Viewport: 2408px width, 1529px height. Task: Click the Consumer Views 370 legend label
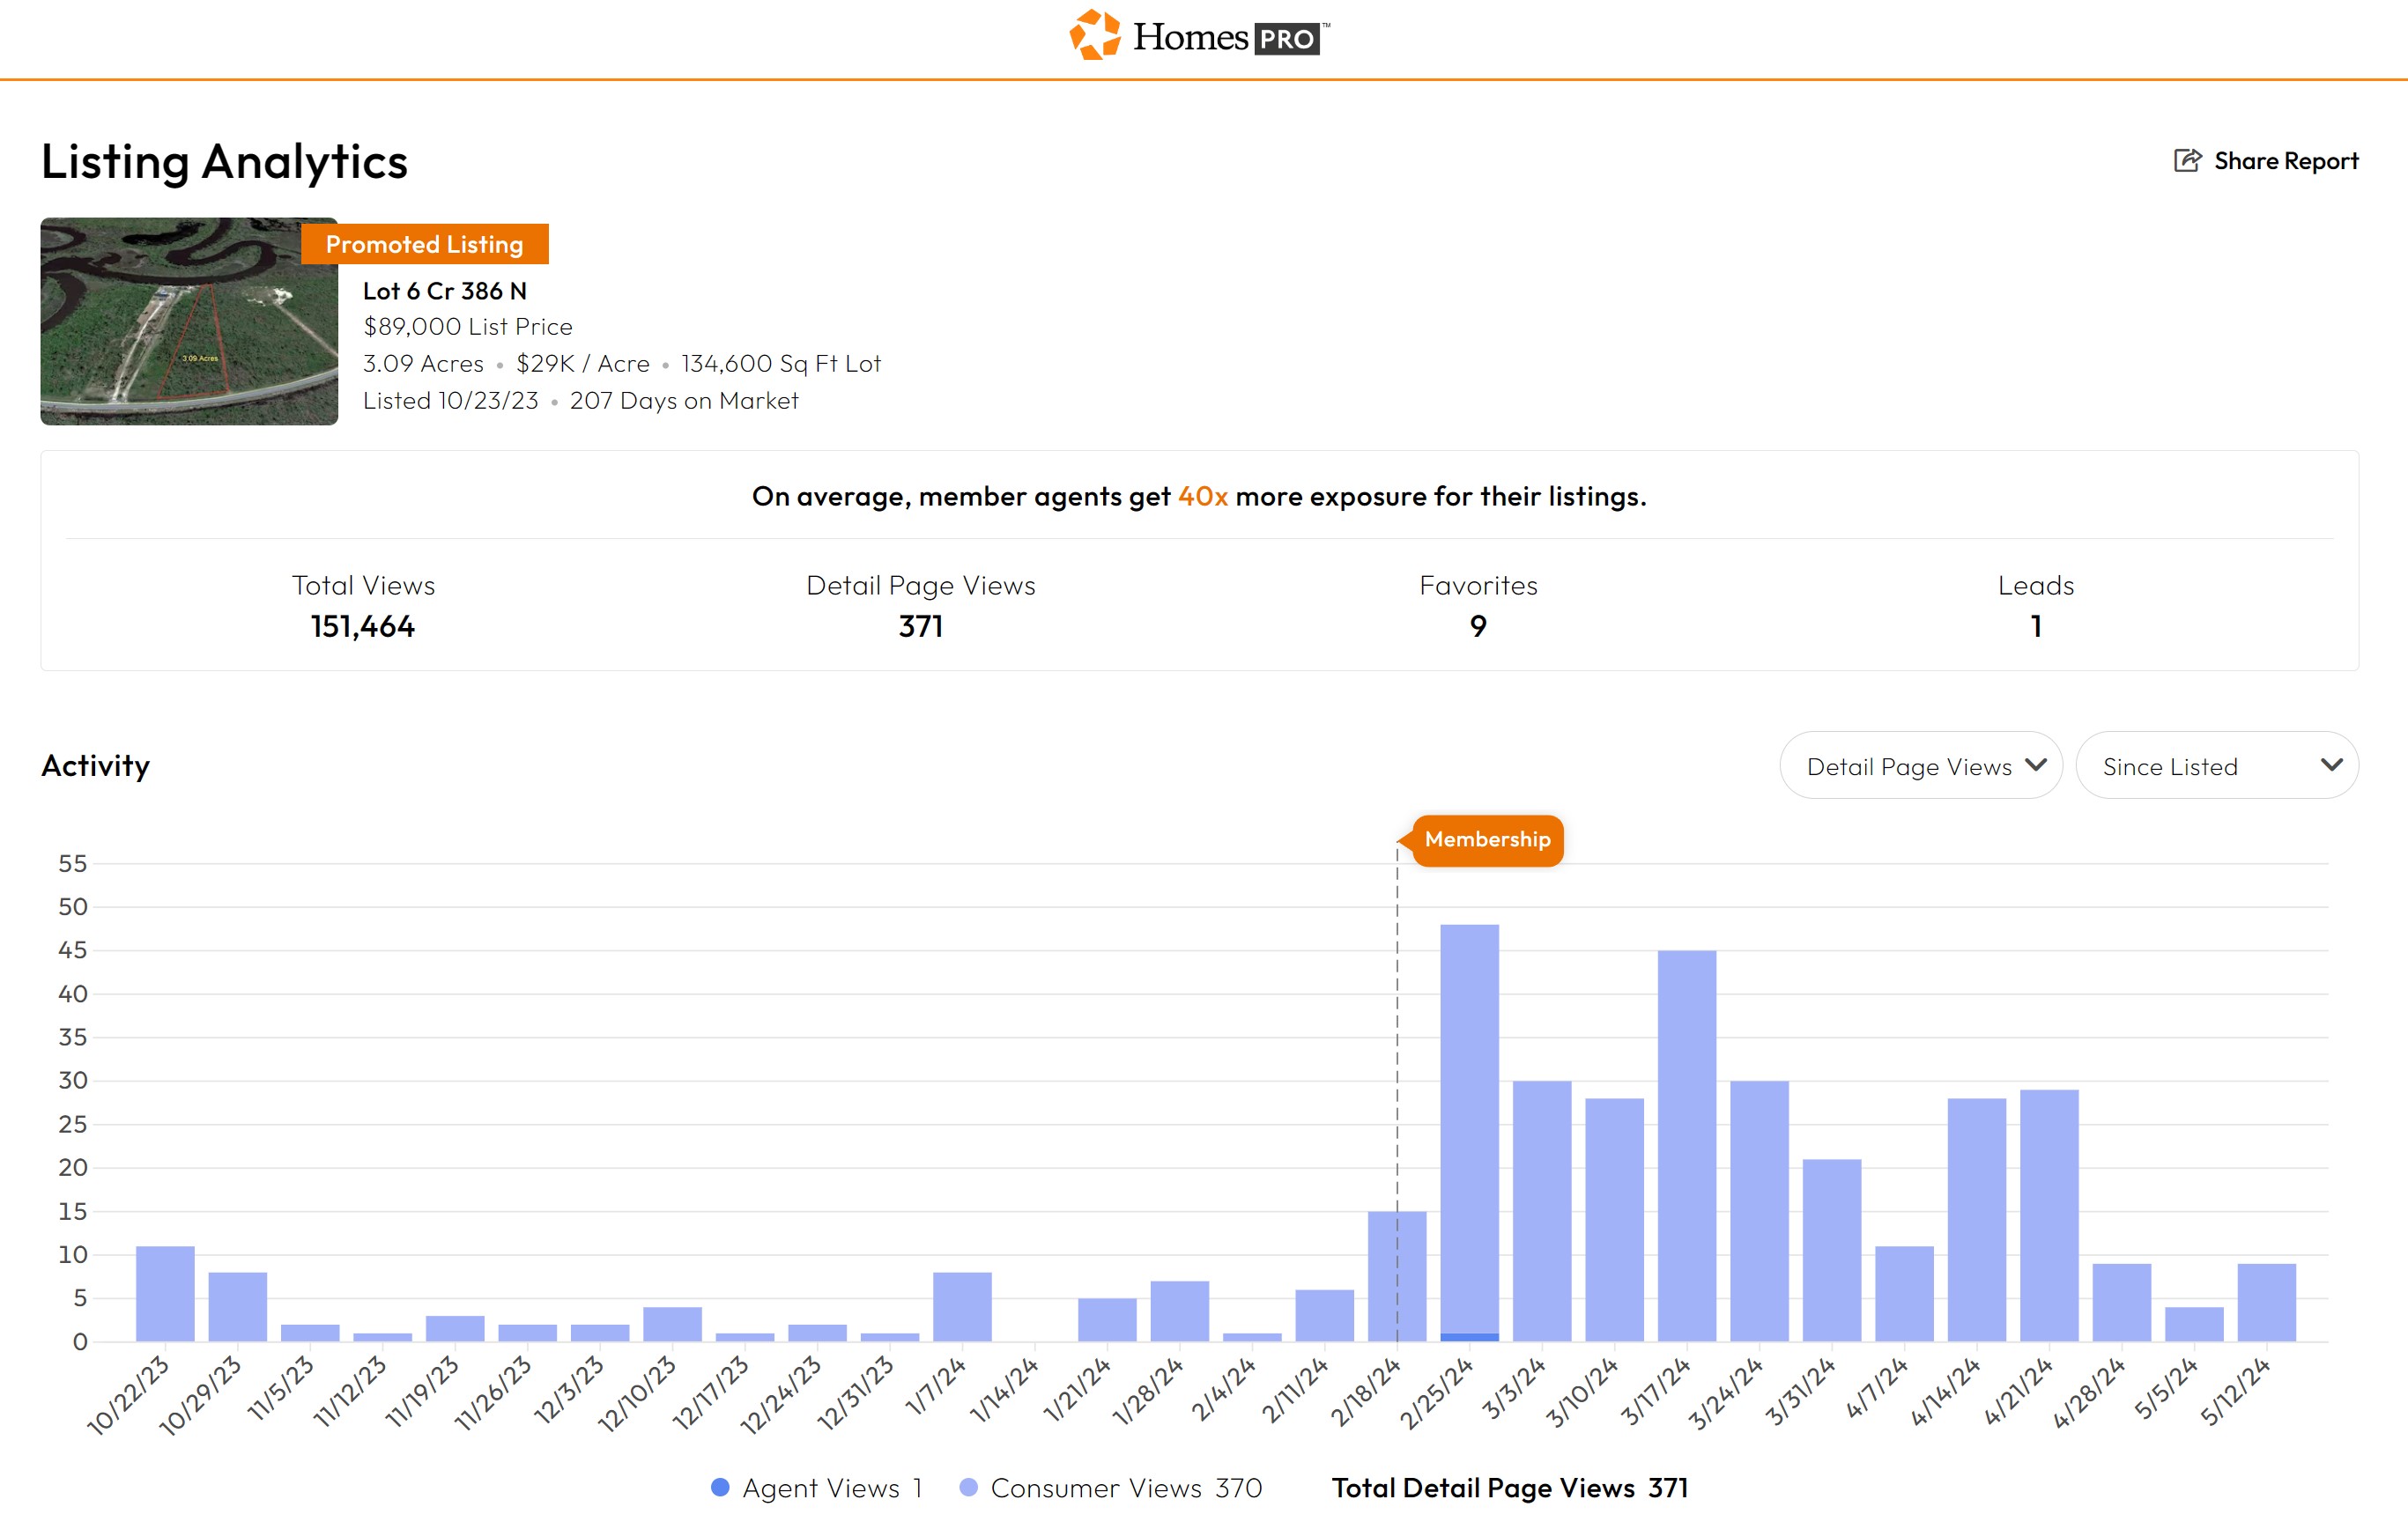[x=1126, y=1487]
